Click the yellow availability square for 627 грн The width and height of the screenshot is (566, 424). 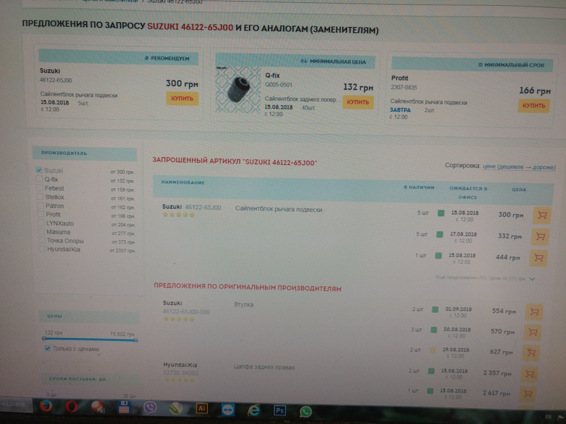tap(432, 350)
